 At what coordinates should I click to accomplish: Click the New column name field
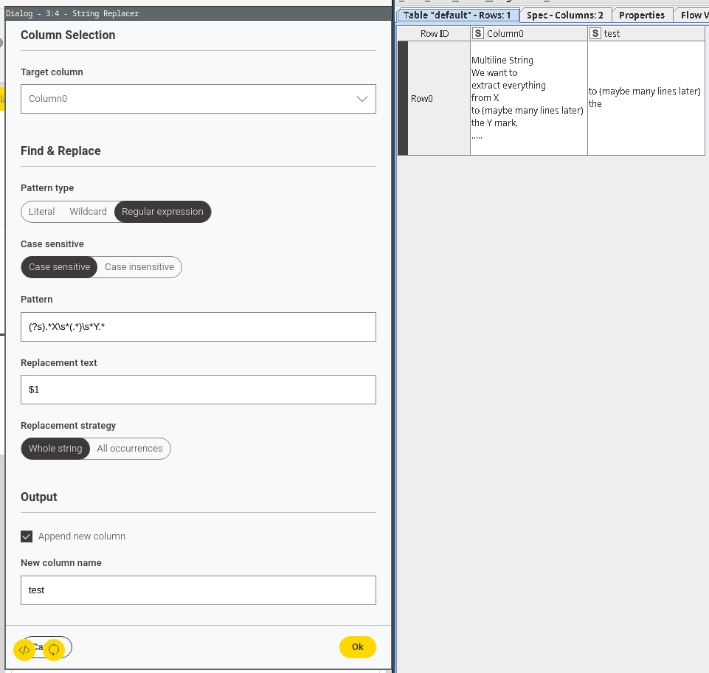click(x=198, y=590)
